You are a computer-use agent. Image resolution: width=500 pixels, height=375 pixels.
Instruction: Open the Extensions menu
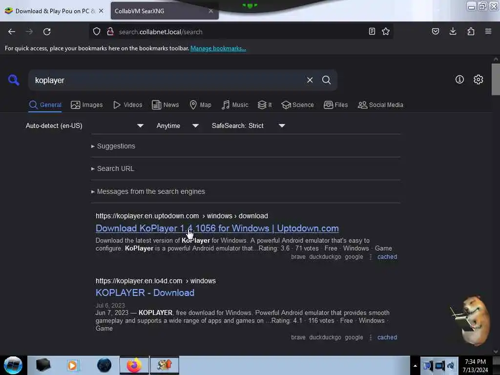471,31
